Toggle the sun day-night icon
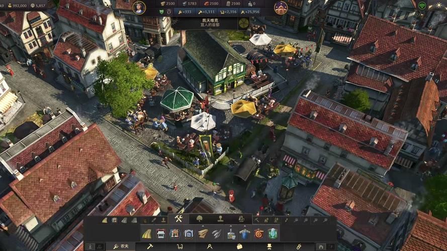This screenshot has width=447, height=251. 439,6
